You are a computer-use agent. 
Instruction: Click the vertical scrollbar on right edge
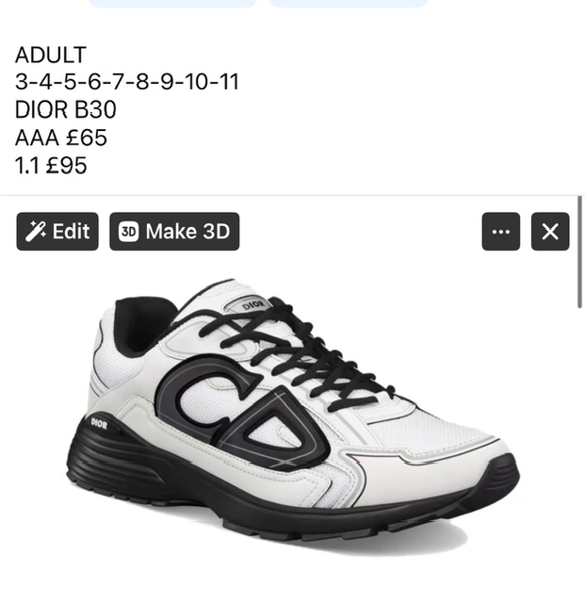[579, 252]
